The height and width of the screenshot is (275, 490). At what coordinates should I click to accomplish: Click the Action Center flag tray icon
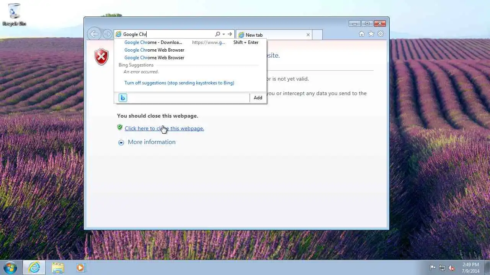pyautogui.click(x=433, y=268)
